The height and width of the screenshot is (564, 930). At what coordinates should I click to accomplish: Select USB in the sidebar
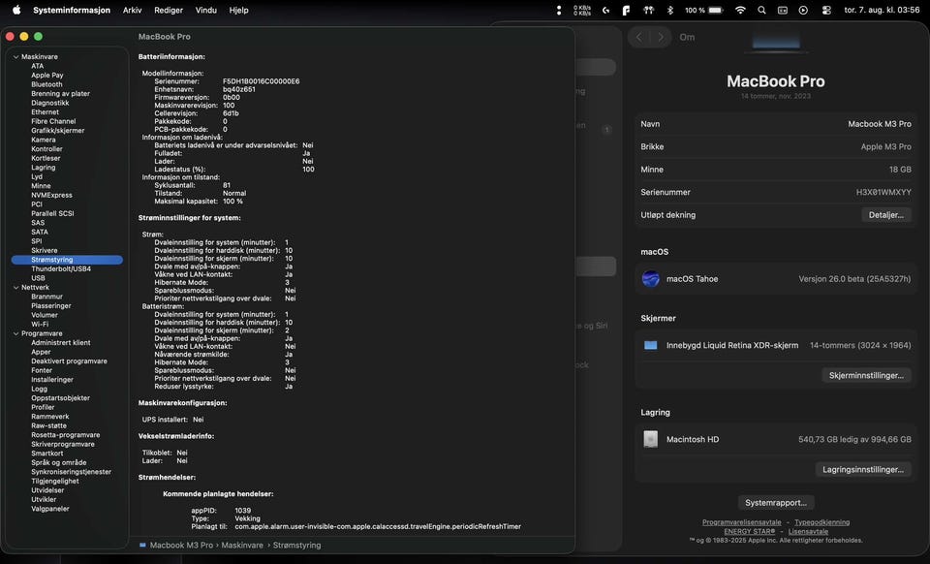[38, 278]
